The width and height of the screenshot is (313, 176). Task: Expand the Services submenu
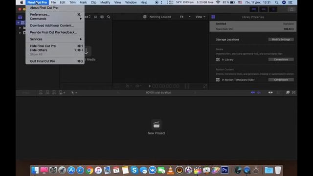pyautogui.click(x=55, y=39)
